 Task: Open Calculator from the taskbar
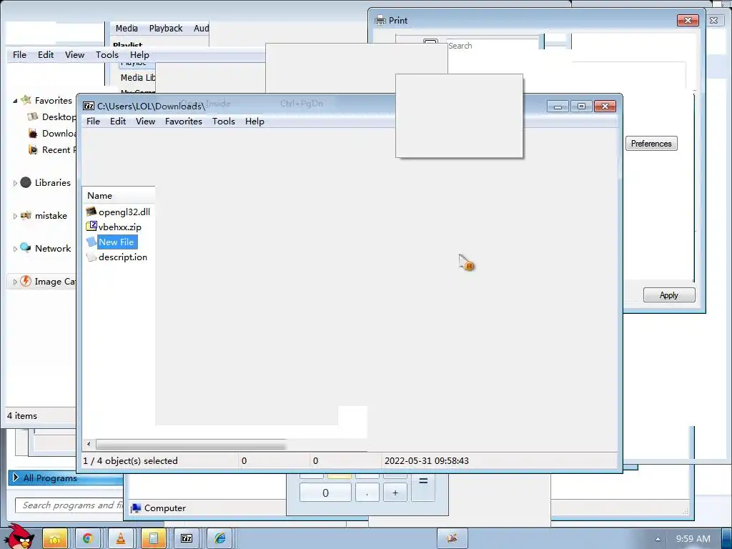point(153,539)
